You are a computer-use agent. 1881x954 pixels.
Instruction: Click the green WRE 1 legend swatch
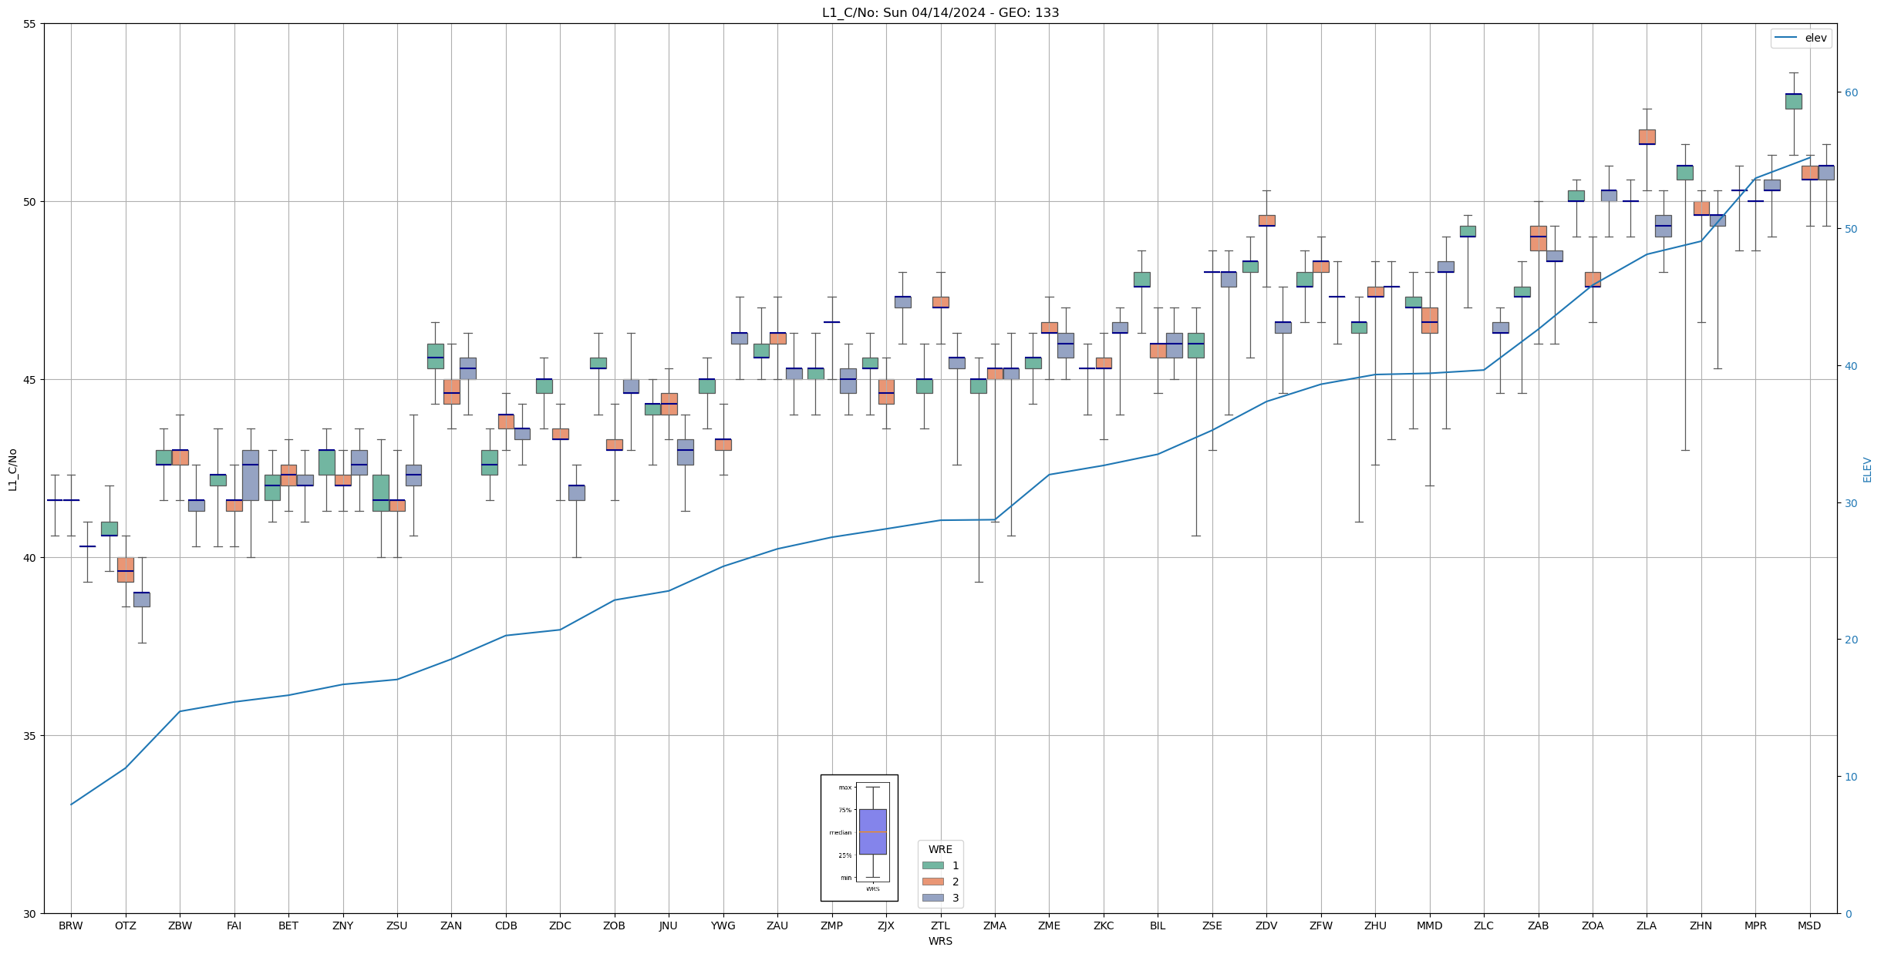click(932, 865)
